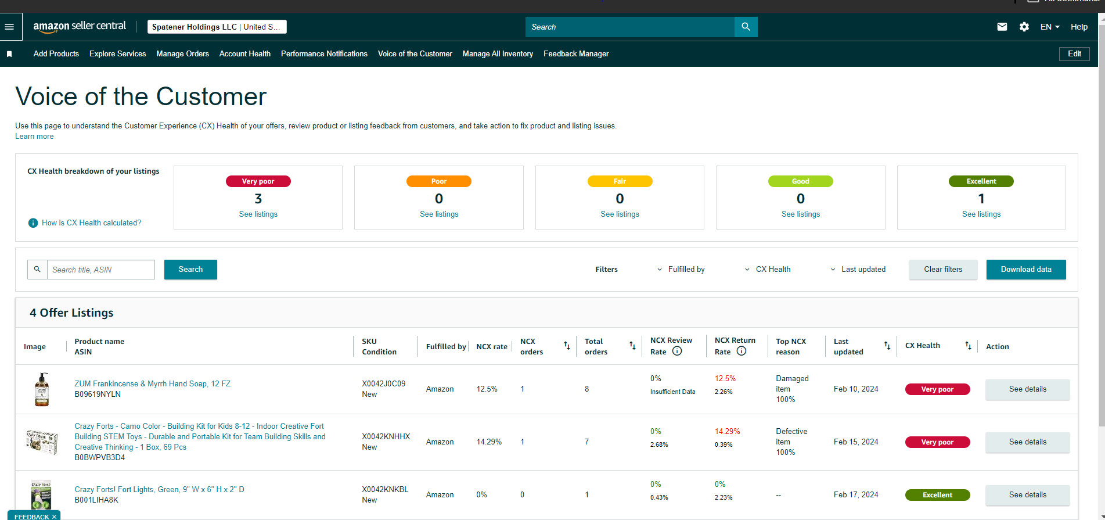Sort the table by CX Health arrows
The width and height of the screenshot is (1105, 520).
(968, 345)
